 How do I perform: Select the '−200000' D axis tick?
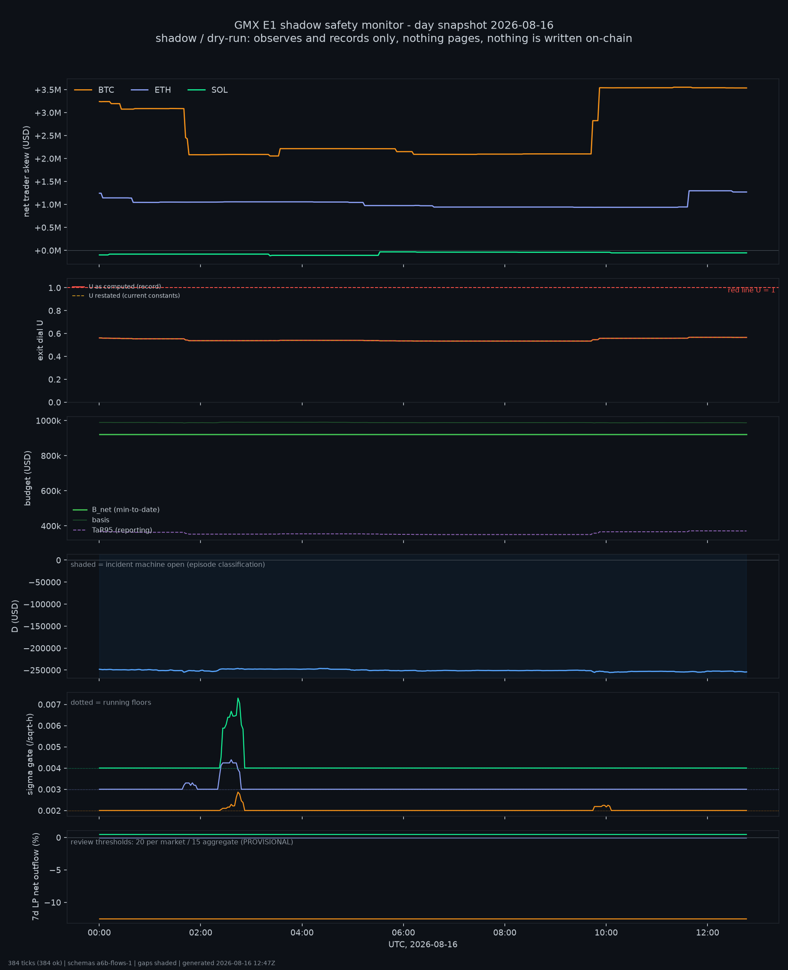[43, 649]
